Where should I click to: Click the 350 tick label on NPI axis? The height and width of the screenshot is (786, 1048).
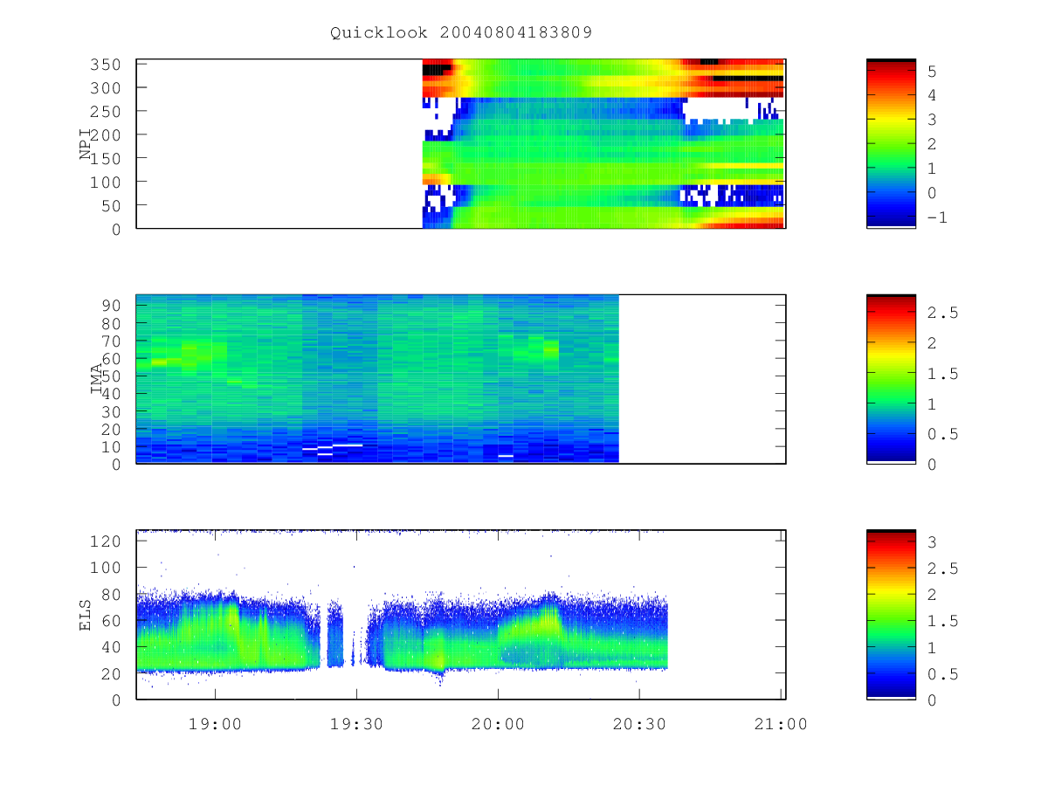(x=107, y=65)
